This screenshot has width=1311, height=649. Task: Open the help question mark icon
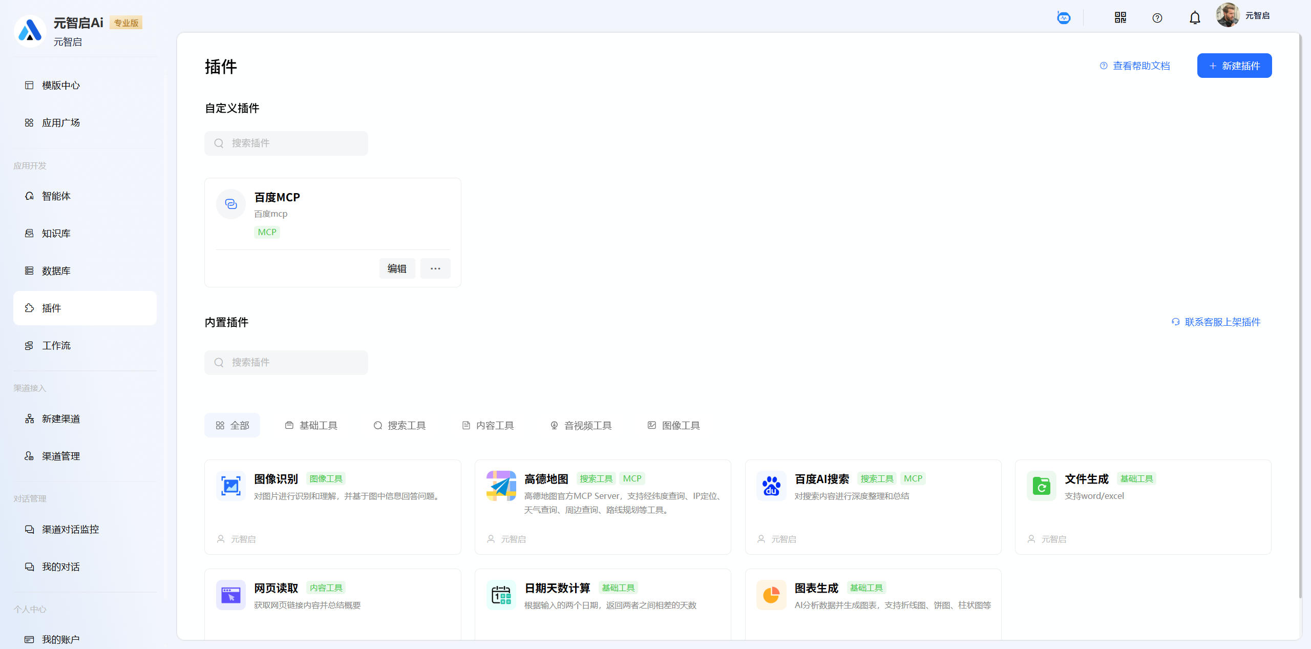click(x=1157, y=18)
